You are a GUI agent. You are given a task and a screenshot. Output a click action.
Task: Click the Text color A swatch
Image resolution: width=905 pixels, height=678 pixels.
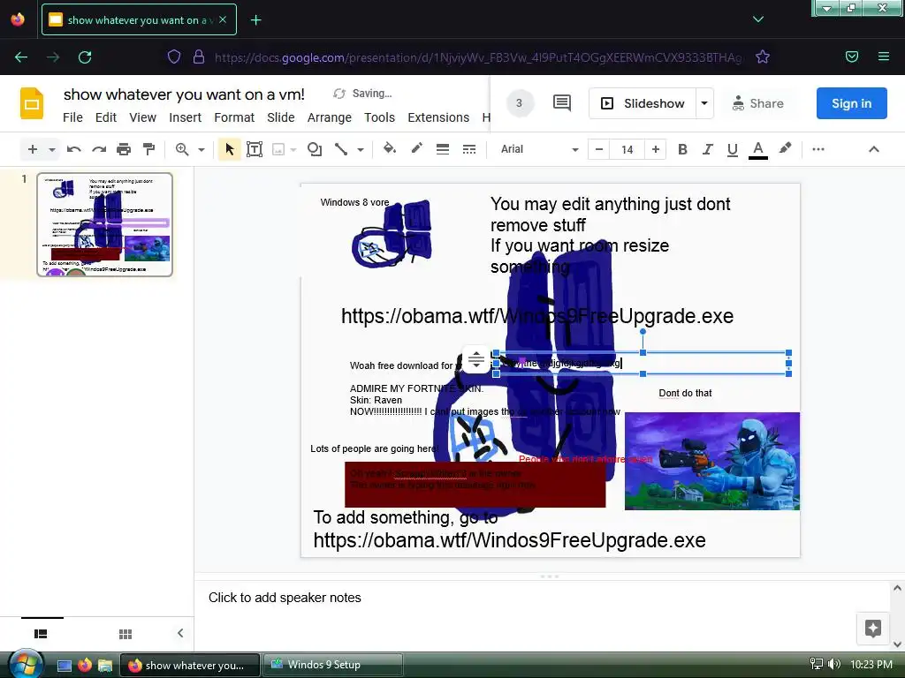click(x=757, y=149)
